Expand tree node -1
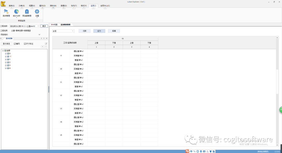 coord(6,56)
